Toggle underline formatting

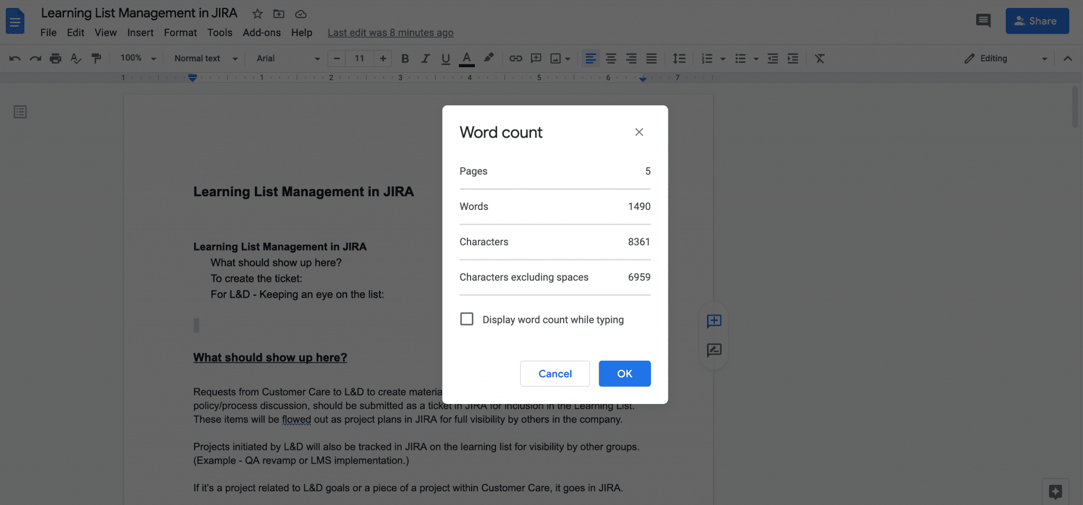coord(445,58)
